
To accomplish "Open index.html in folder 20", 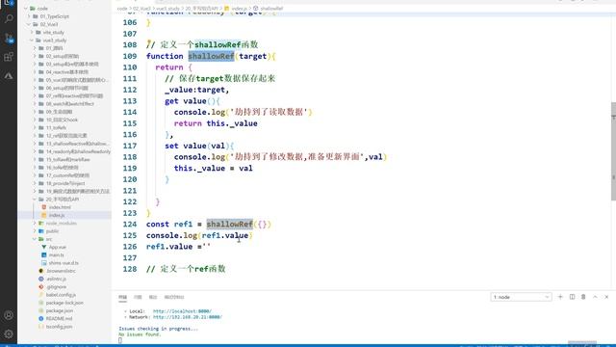I will [60, 207].
